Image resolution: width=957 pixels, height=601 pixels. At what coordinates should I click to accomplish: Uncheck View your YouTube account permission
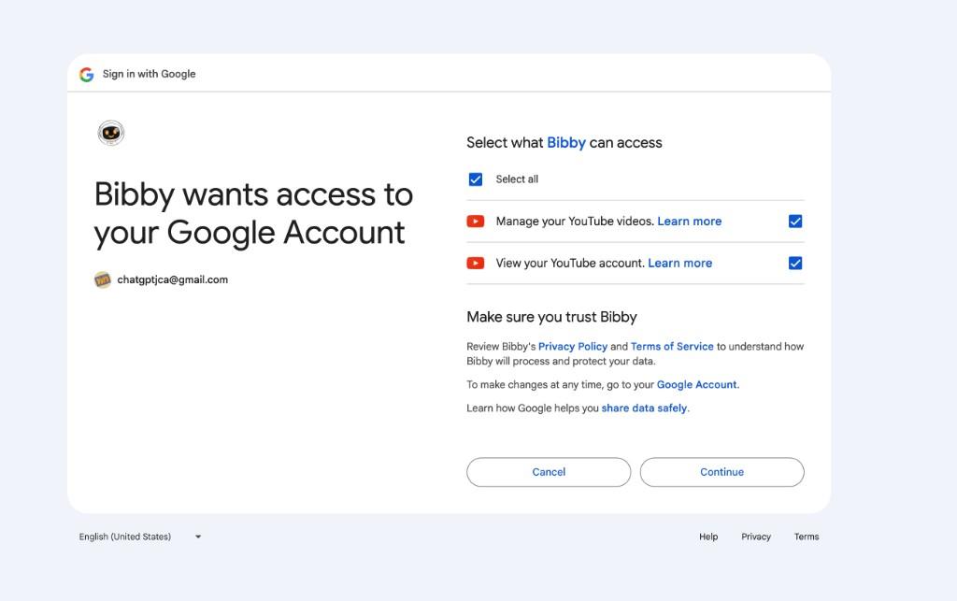click(795, 263)
